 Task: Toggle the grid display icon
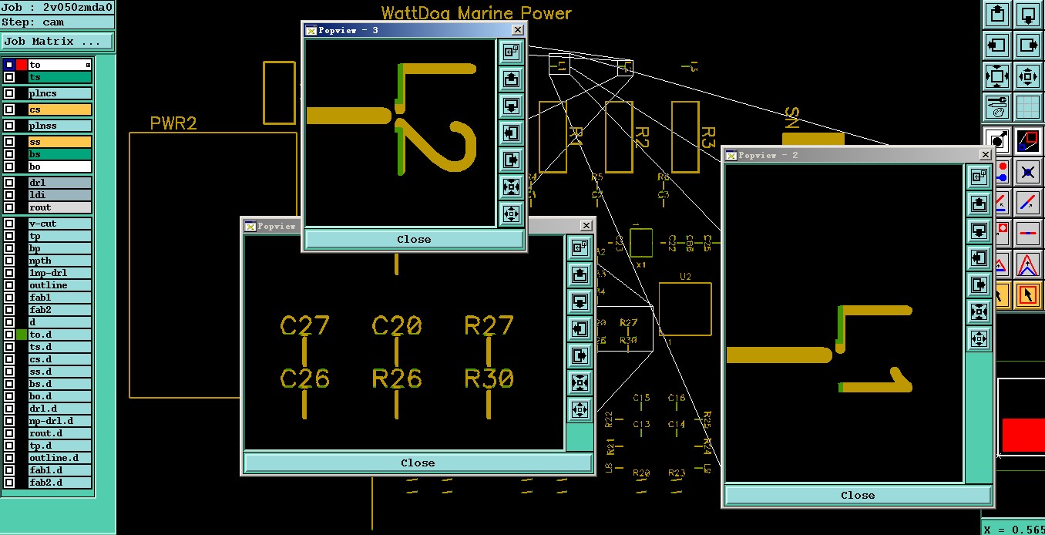click(1028, 107)
